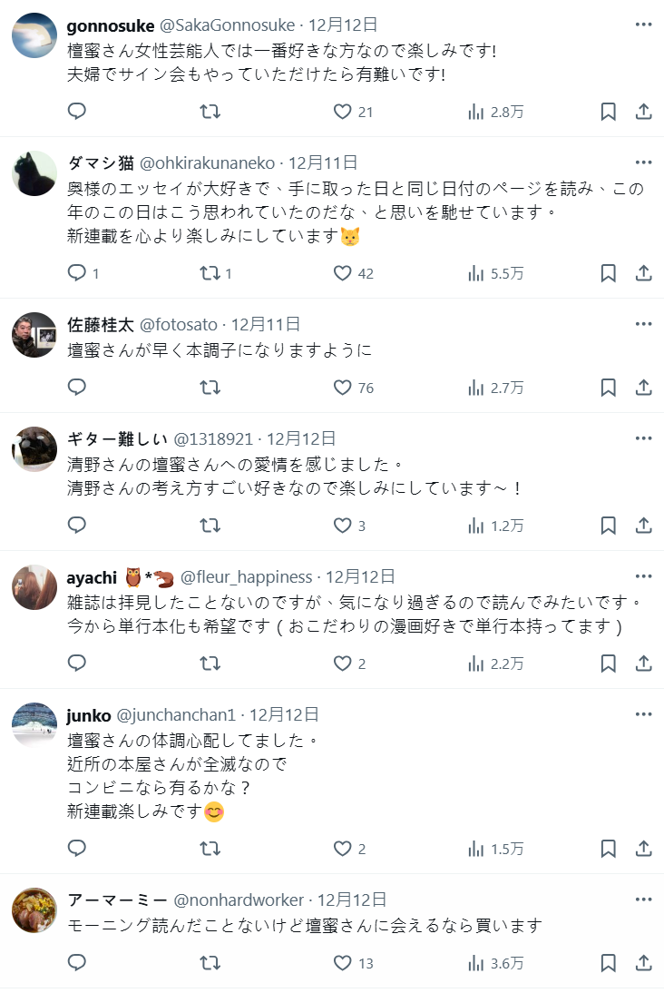Bookmark アーマーミー's tweet
Viewport: 664px width, 993px height.
[609, 963]
